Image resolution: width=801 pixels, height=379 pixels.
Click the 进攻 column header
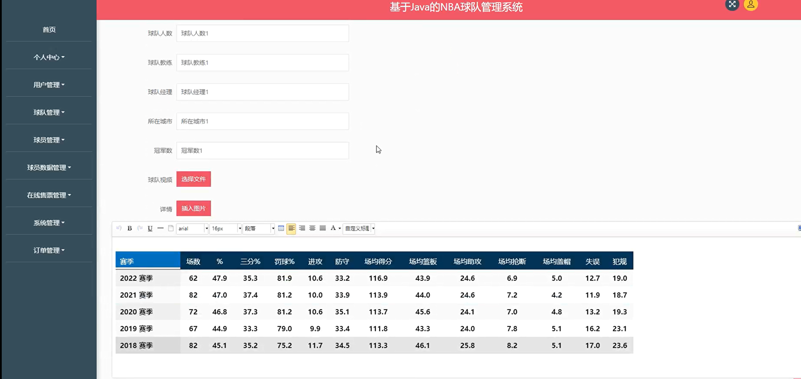[315, 261]
